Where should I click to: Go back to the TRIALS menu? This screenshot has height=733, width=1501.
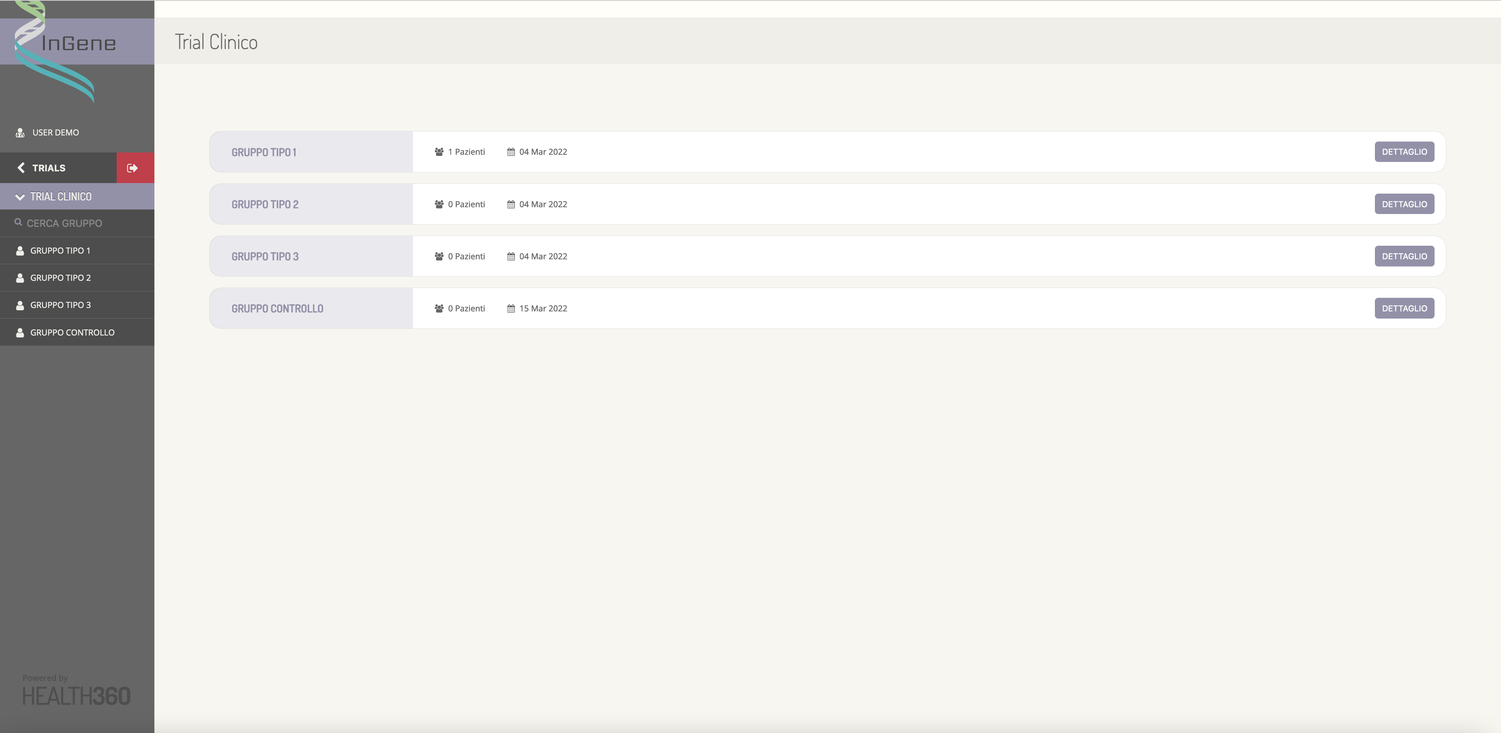pos(49,168)
